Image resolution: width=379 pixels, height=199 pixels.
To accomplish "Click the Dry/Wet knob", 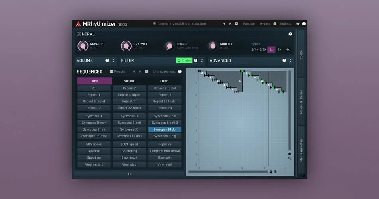I will point(126,46).
